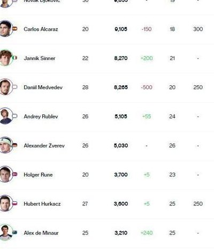
Task: Click Alexander Zverev's profile photo
Action: click(6, 145)
